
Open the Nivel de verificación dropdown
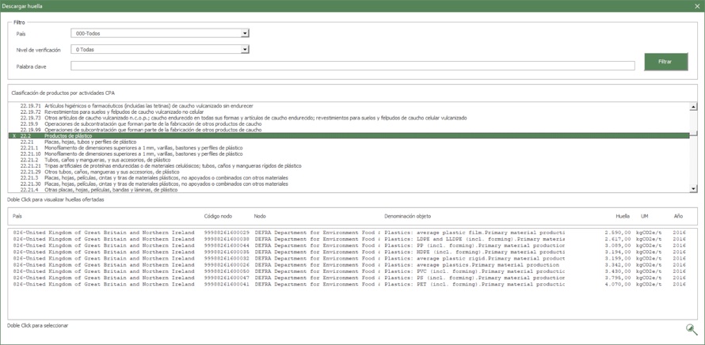[245, 49]
